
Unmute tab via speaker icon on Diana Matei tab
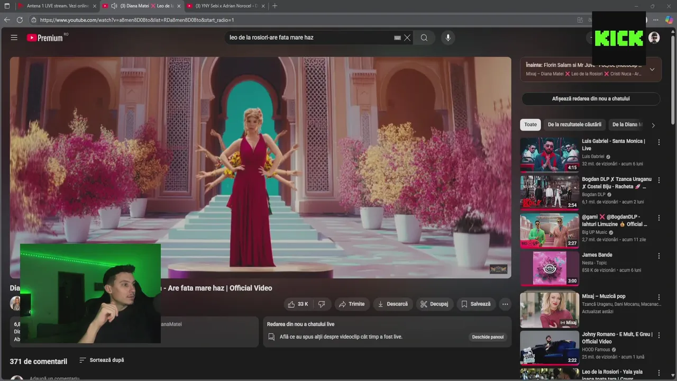pos(114,6)
